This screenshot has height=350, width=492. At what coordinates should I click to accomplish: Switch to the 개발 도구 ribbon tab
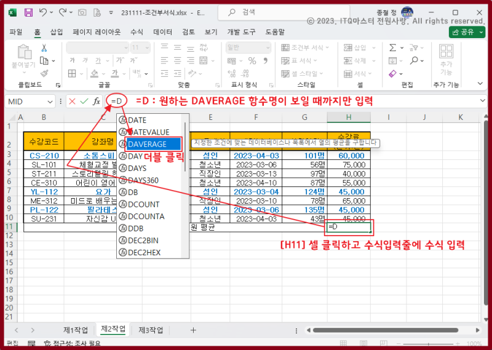pos(241,32)
